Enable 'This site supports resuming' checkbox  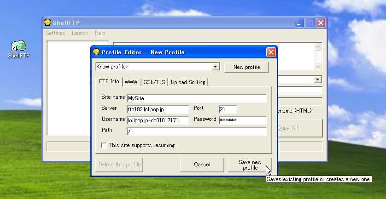[x=104, y=145]
